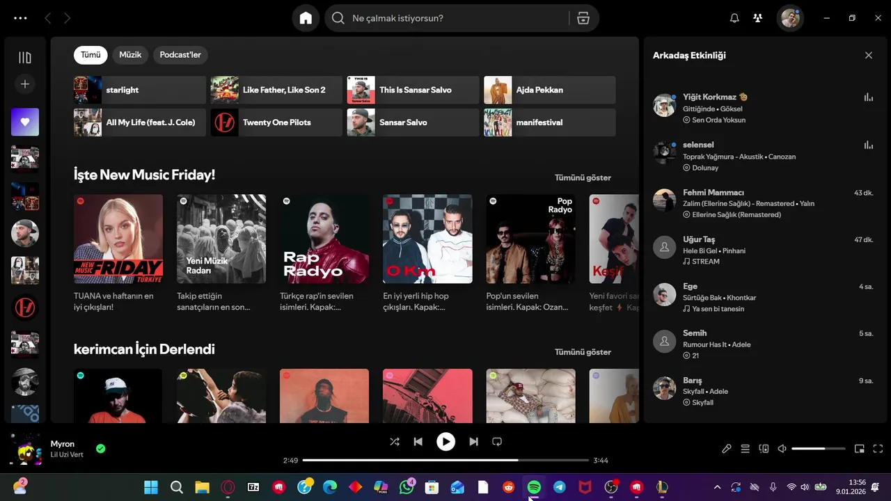Viewport: 891px width, 501px height.
Task: Click the plus icon to create playlist
Action: 25,84
